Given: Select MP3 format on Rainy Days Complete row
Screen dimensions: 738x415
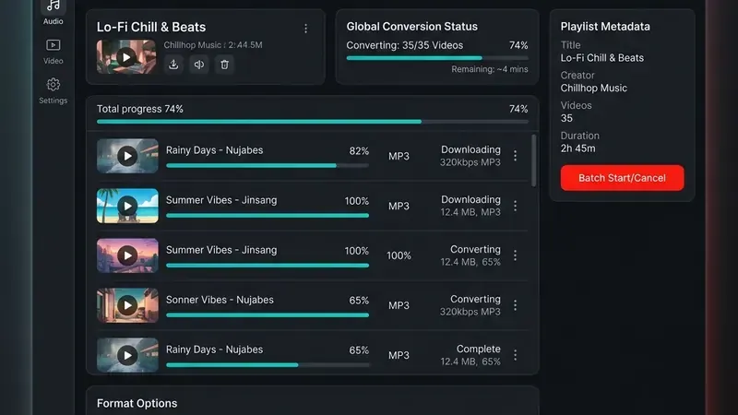Looking at the screenshot, I should pyautogui.click(x=399, y=356).
